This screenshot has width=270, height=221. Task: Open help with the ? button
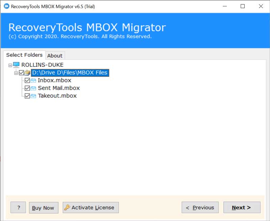click(x=18, y=208)
